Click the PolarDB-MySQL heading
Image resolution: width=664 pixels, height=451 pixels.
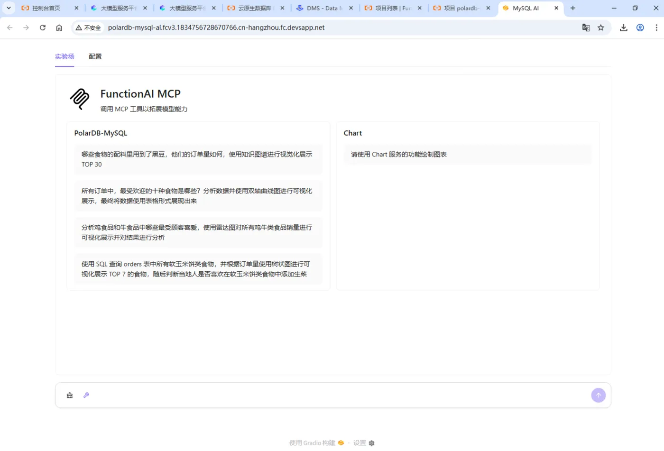pos(101,133)
